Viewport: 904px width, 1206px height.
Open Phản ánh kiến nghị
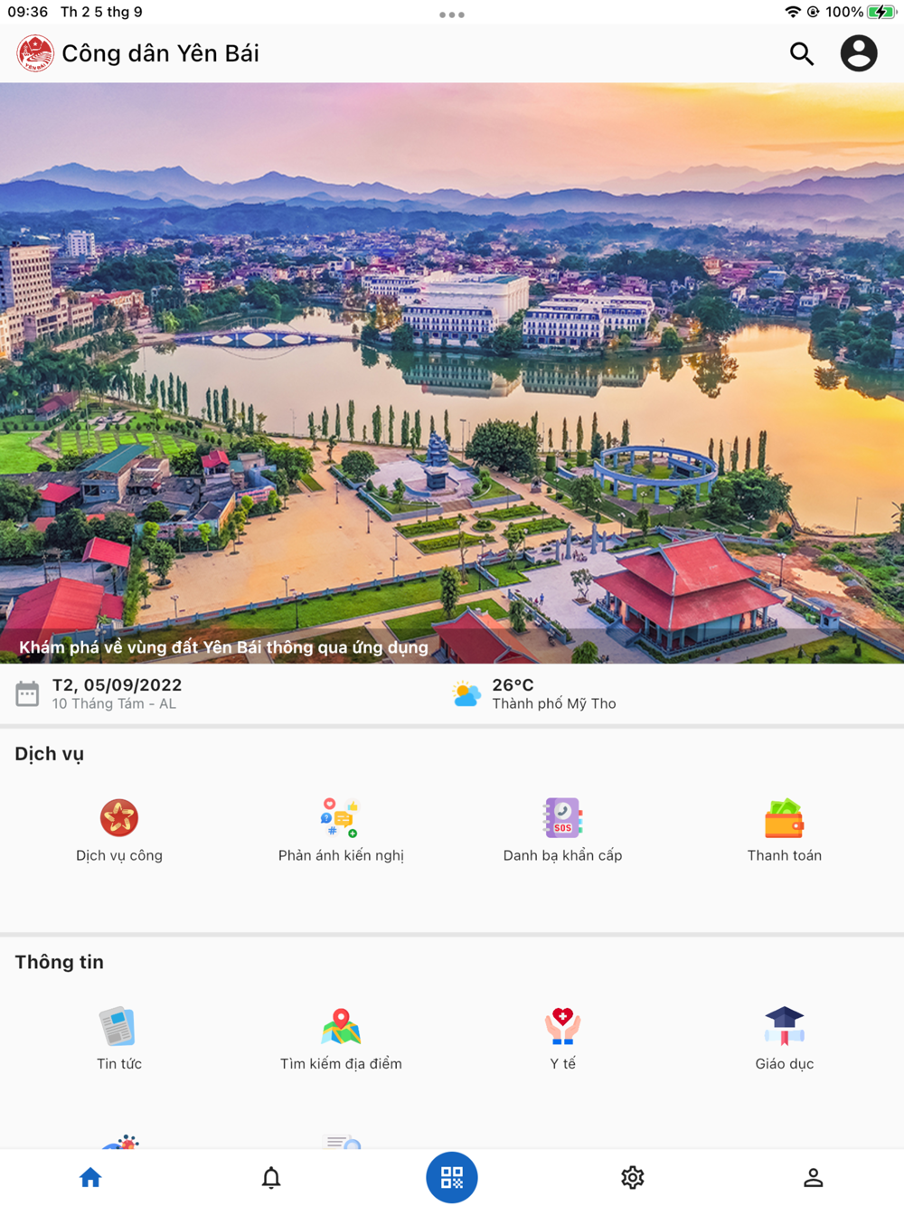341,817
